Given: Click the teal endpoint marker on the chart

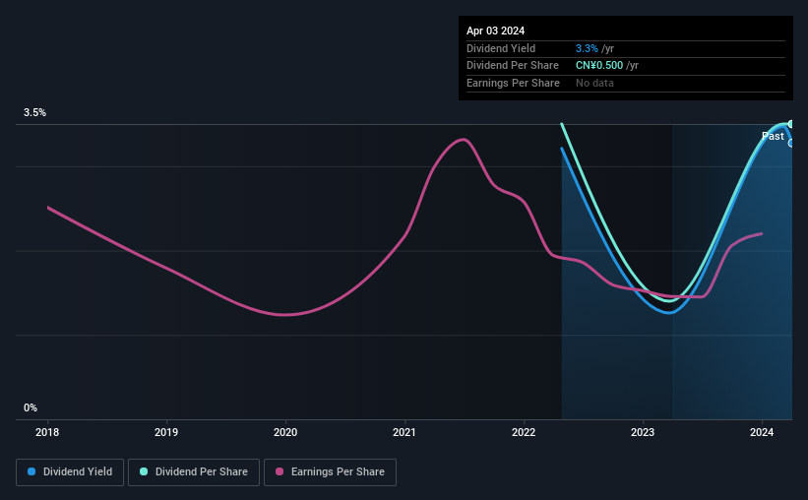Looking at the screenshot, I should tap(790, 124).
